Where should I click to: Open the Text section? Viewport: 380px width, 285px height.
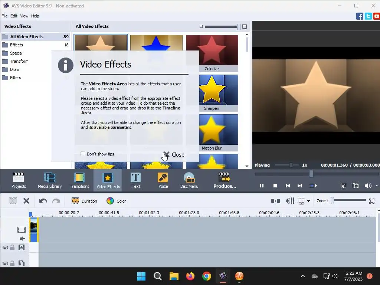[136, 180]
